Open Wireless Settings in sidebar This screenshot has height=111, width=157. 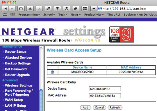[19, 86]
